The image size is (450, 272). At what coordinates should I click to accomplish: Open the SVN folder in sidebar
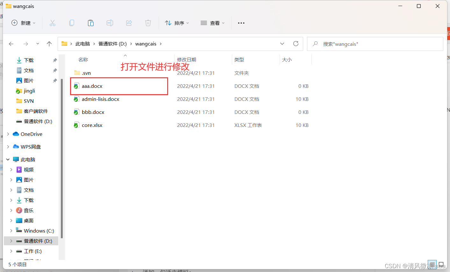pyautogui.click(x=29, y=101)
